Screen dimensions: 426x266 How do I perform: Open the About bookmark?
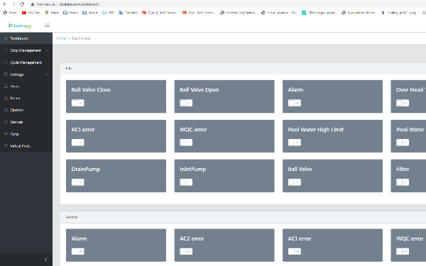(90, 13)
